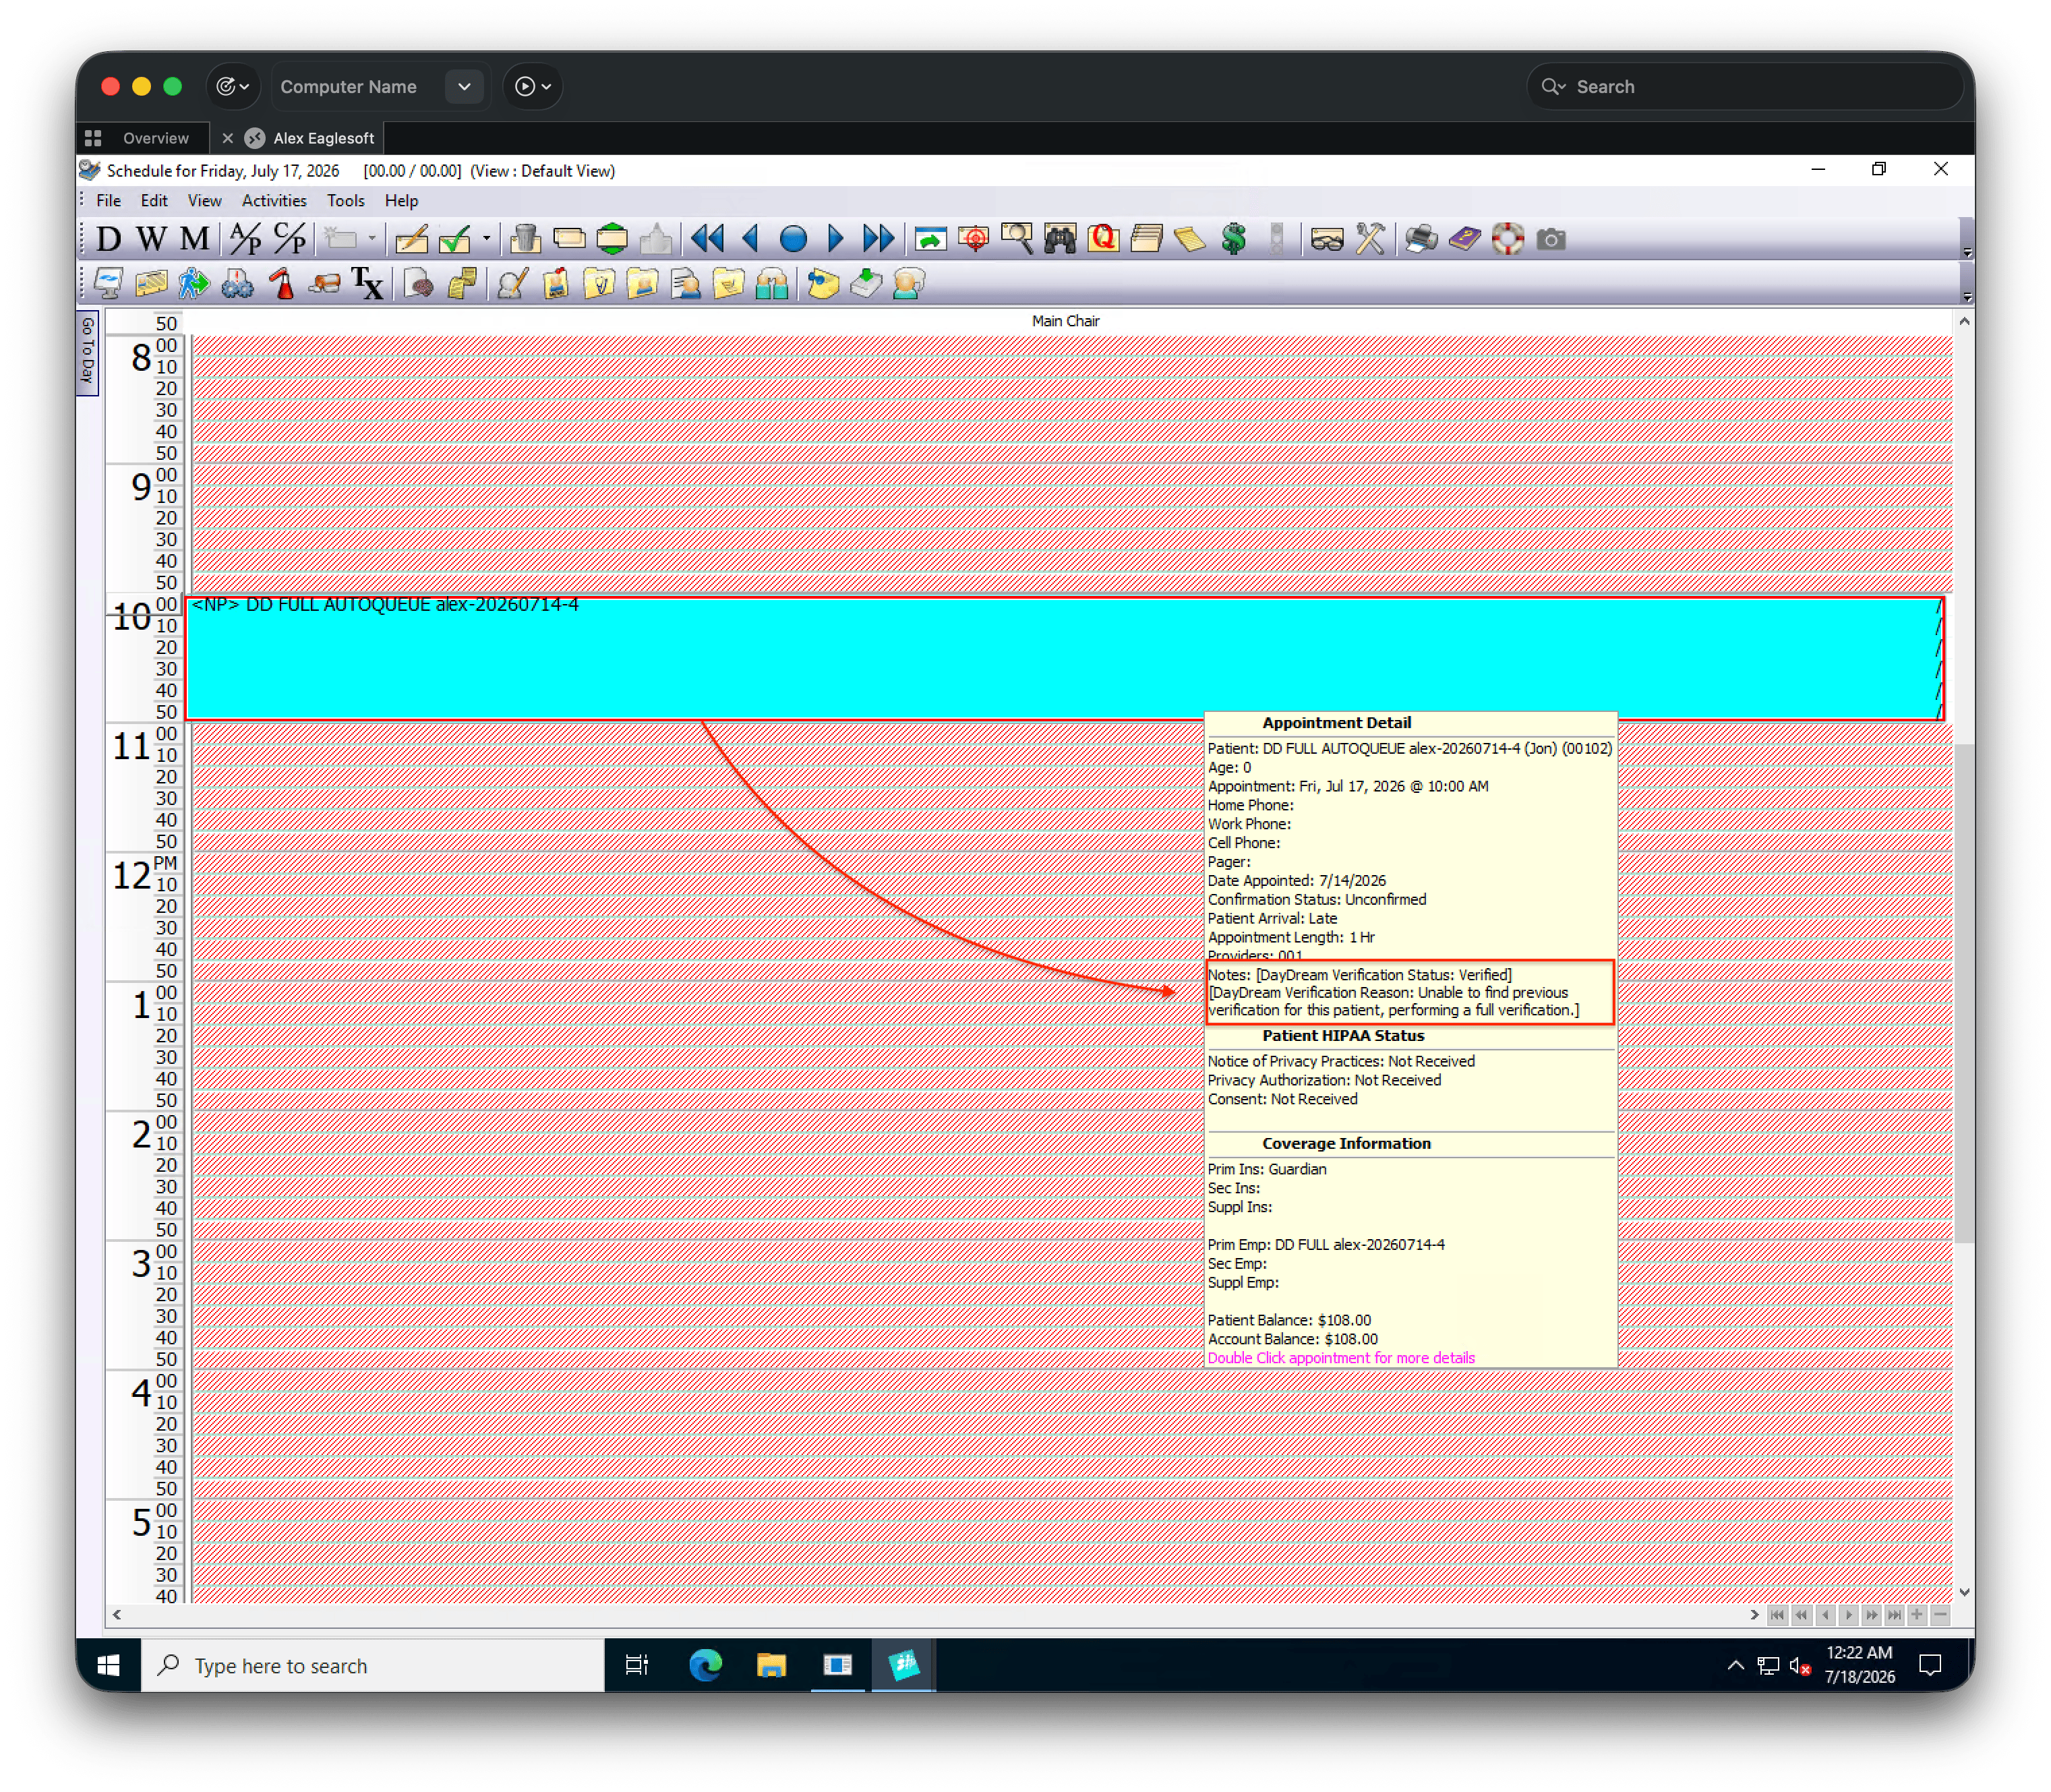Click the binoculars find icon
Viewport: 2051px width, 1792px height.
1060,240
